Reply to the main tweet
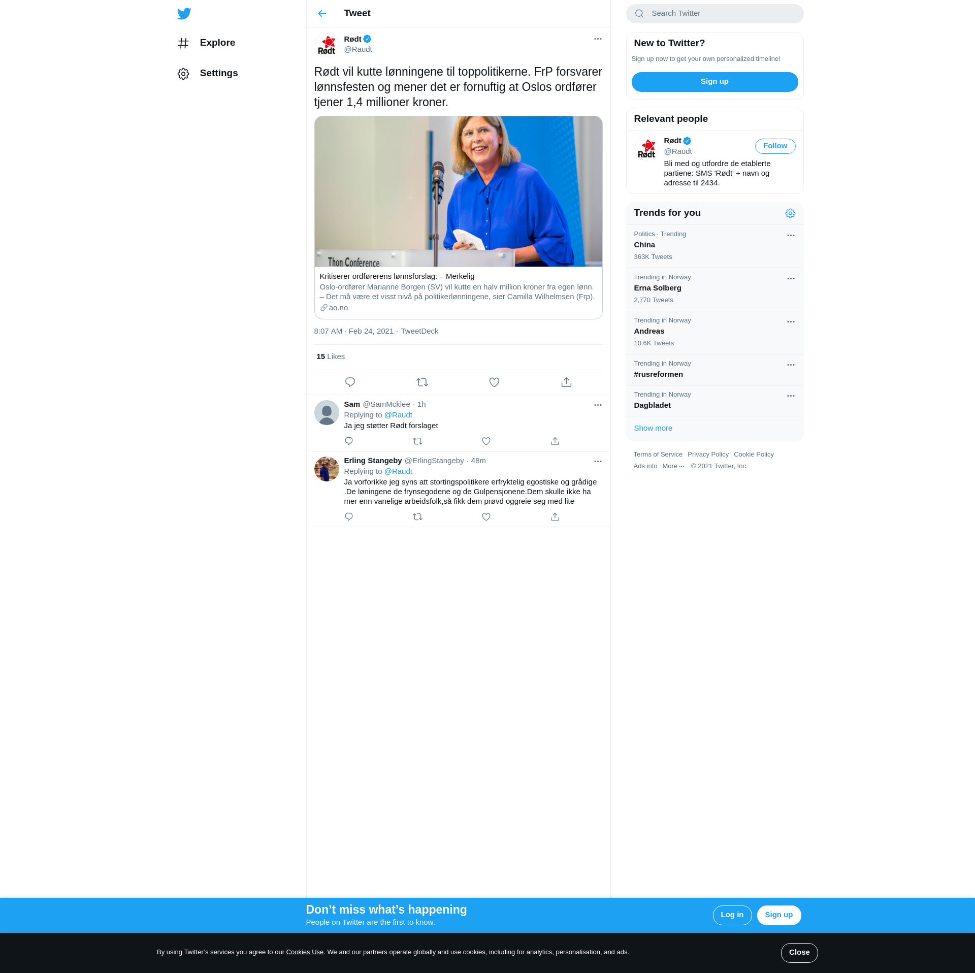This screenshot has width=975, height=973. [350, 382]
